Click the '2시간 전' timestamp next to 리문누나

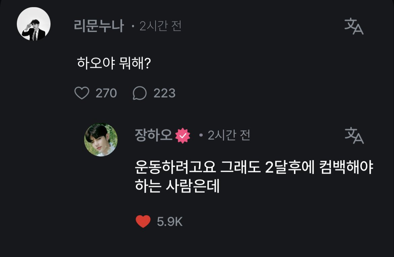pyautogui.click(x=160, y=26)
